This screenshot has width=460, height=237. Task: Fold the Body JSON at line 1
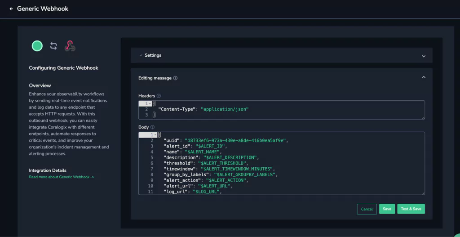click(x=155, y=135)
